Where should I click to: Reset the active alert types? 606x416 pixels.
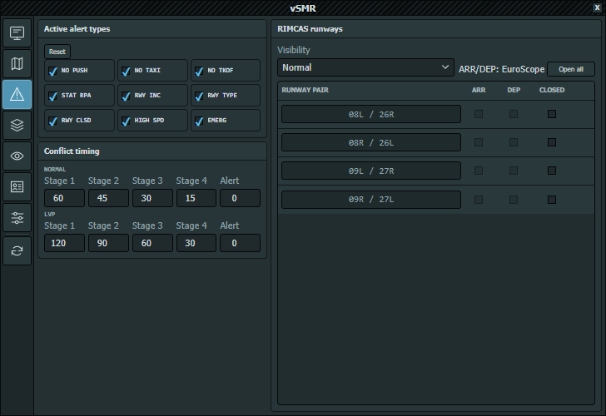[x=57, y=52]
